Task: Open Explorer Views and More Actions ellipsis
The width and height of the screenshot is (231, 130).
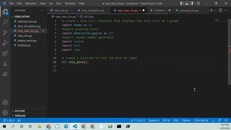Action: [x=42, y=10]
